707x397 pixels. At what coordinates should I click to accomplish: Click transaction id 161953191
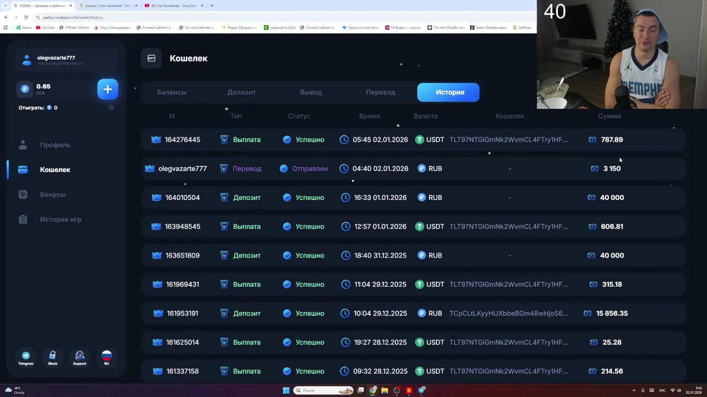coord(182,313)
